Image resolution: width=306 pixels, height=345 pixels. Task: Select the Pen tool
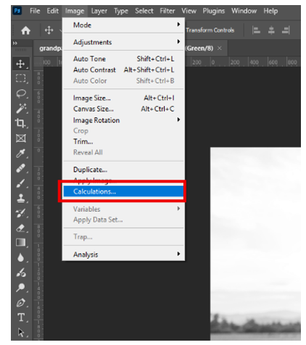pyautogui.click(x=21, y=302)
